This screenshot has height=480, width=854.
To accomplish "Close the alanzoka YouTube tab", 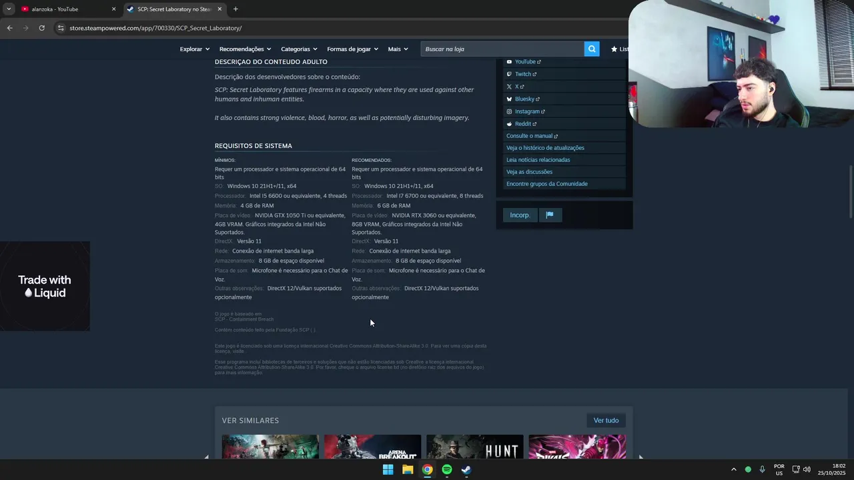I will 113,9.
